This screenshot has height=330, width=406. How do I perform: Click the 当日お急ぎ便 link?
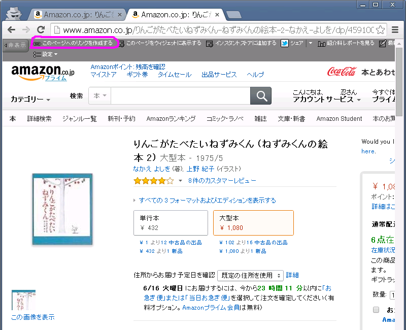click(x=209, y=298)
